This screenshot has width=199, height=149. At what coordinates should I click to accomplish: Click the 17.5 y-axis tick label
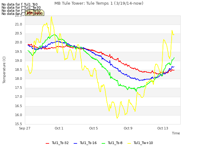click(19, 88)
